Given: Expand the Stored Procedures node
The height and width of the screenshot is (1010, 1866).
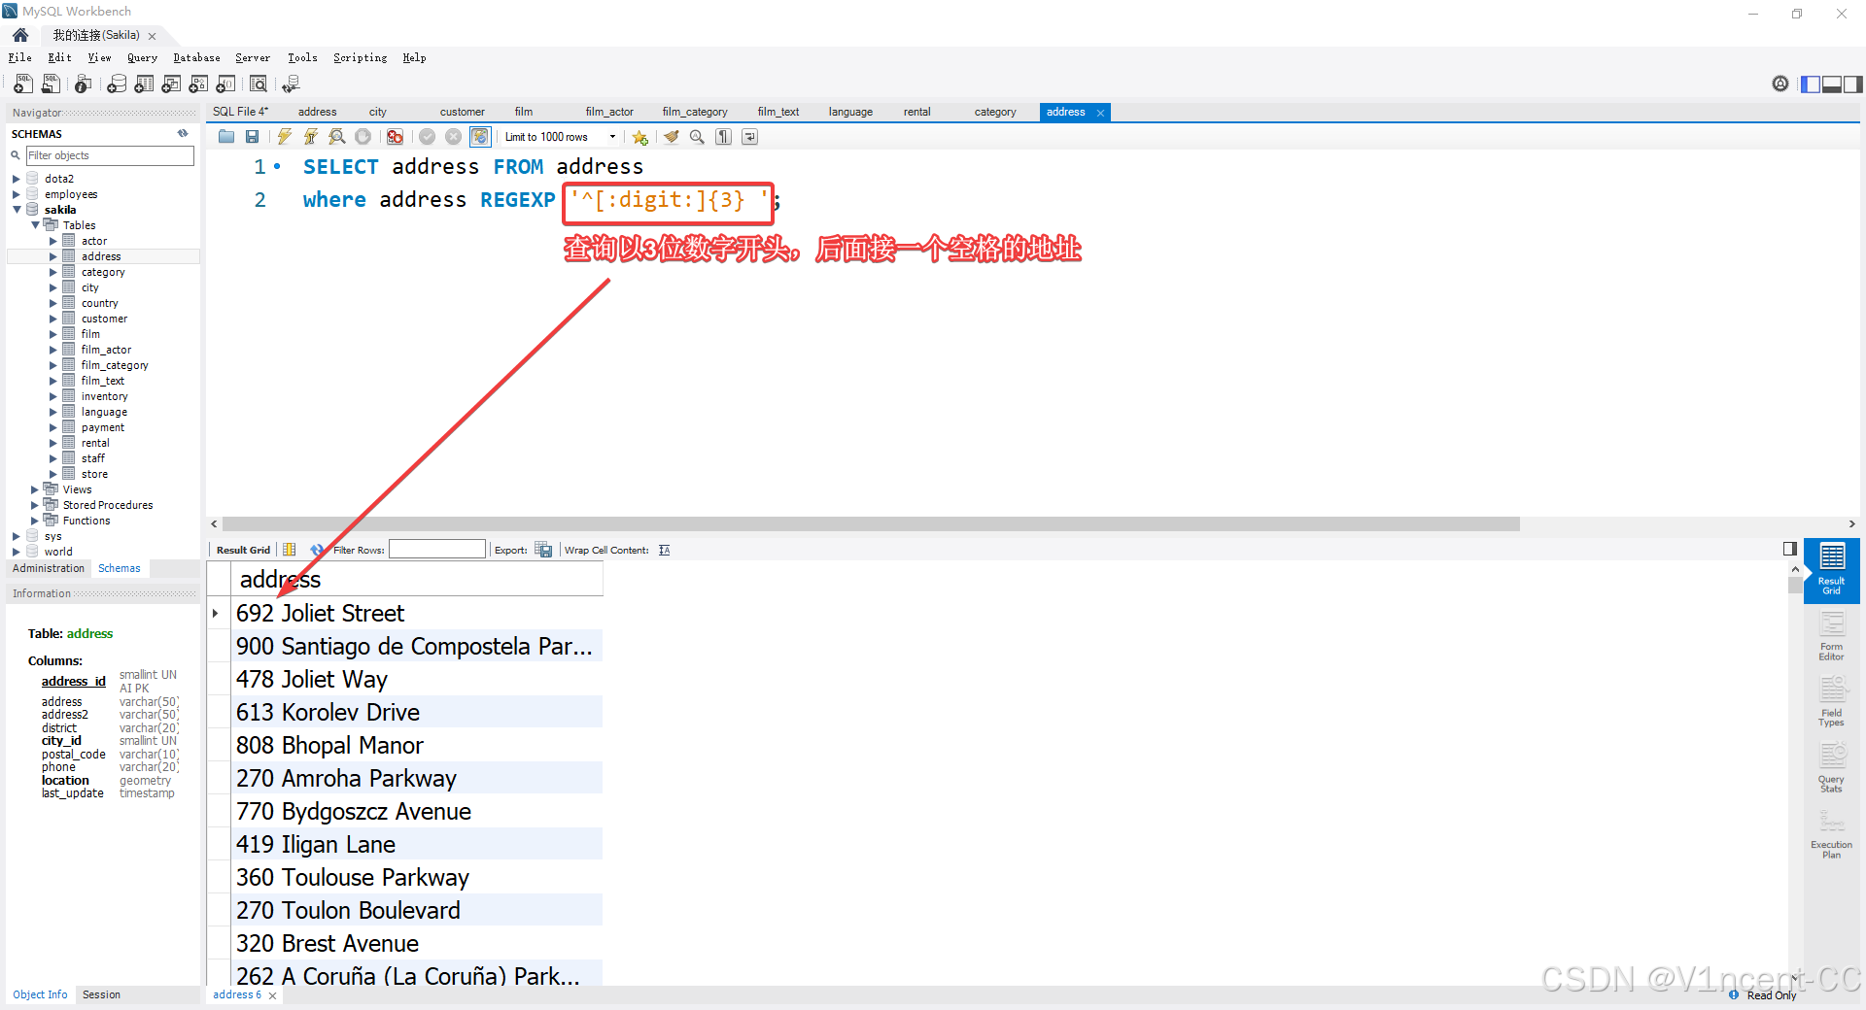Looking at the screenshot, I should [35, 505].
